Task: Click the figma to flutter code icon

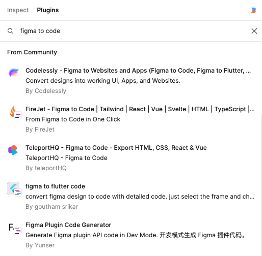Action: 14,189
